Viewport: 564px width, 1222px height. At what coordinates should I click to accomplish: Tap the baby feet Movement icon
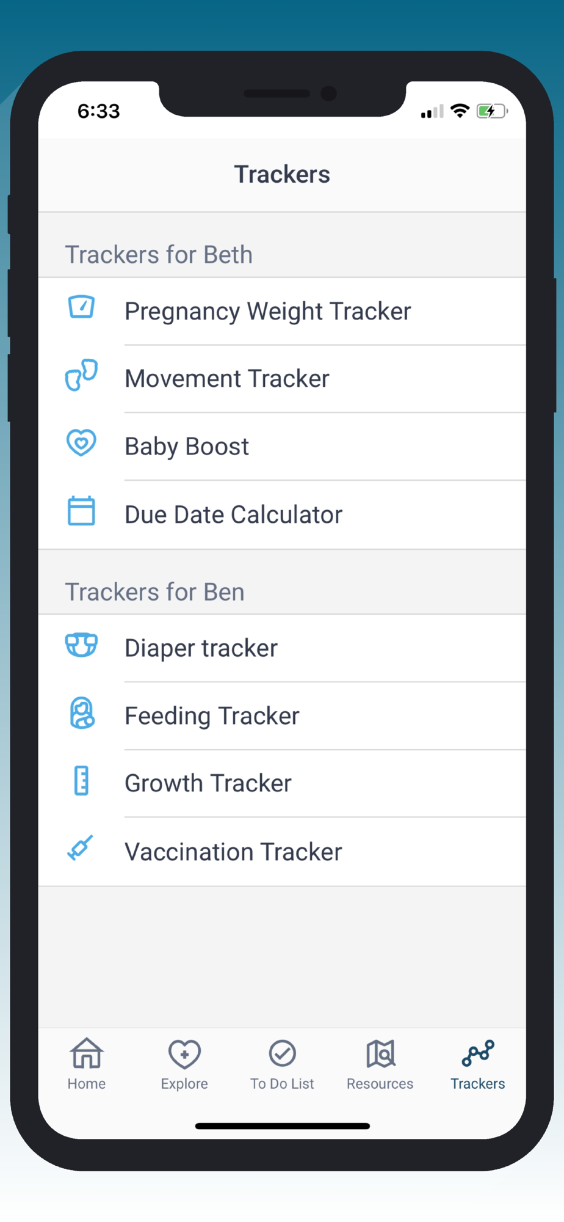pyautogui.click(x=81, y=375)
